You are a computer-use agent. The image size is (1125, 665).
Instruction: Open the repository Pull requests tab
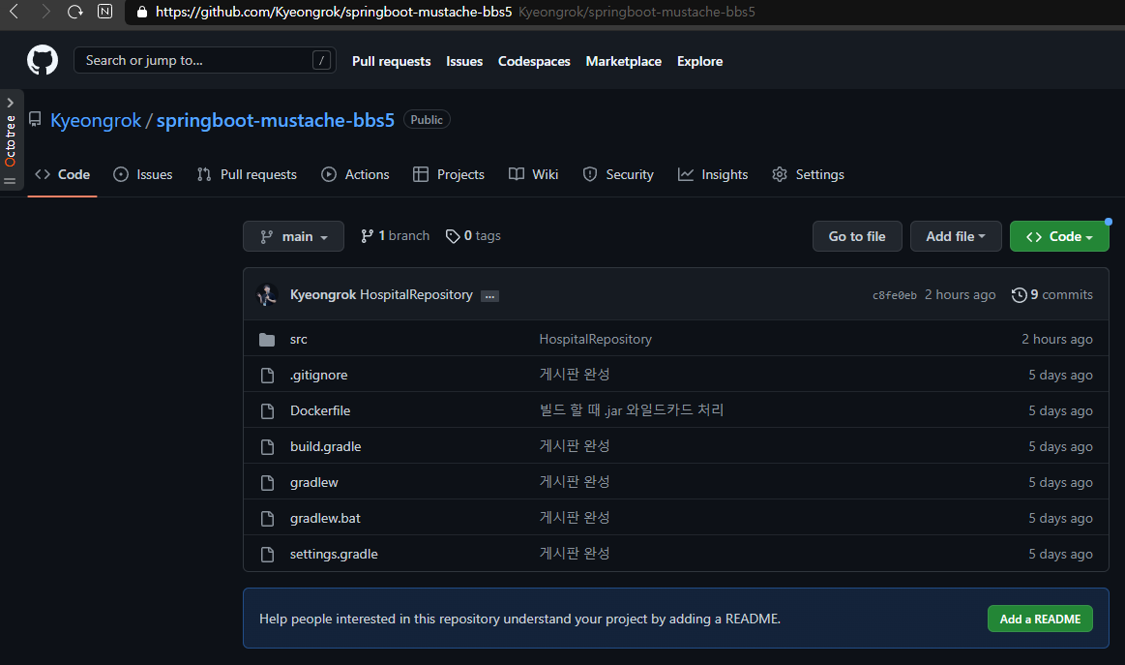(x=247, y=174)
